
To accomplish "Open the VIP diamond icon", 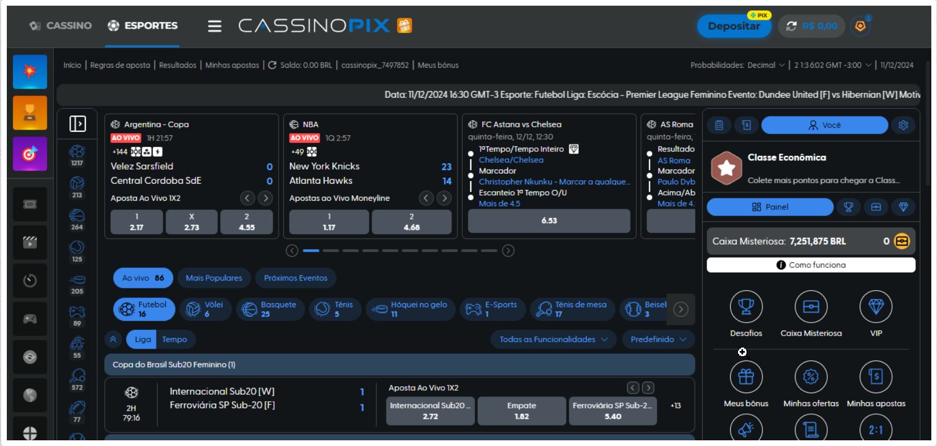I will click(x=876, y=307).
